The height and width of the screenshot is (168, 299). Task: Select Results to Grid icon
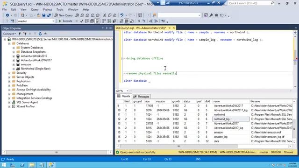pyautogui.click(x=127, y=21)
